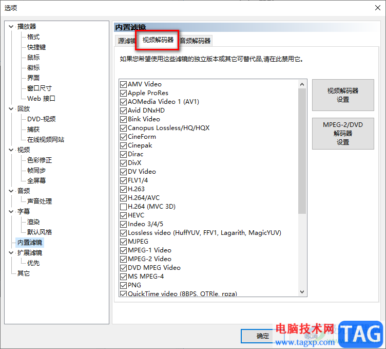Select the 播放器 tree label
The height and width of the screenshot is (349, 386).
click(x=27, y=26)
